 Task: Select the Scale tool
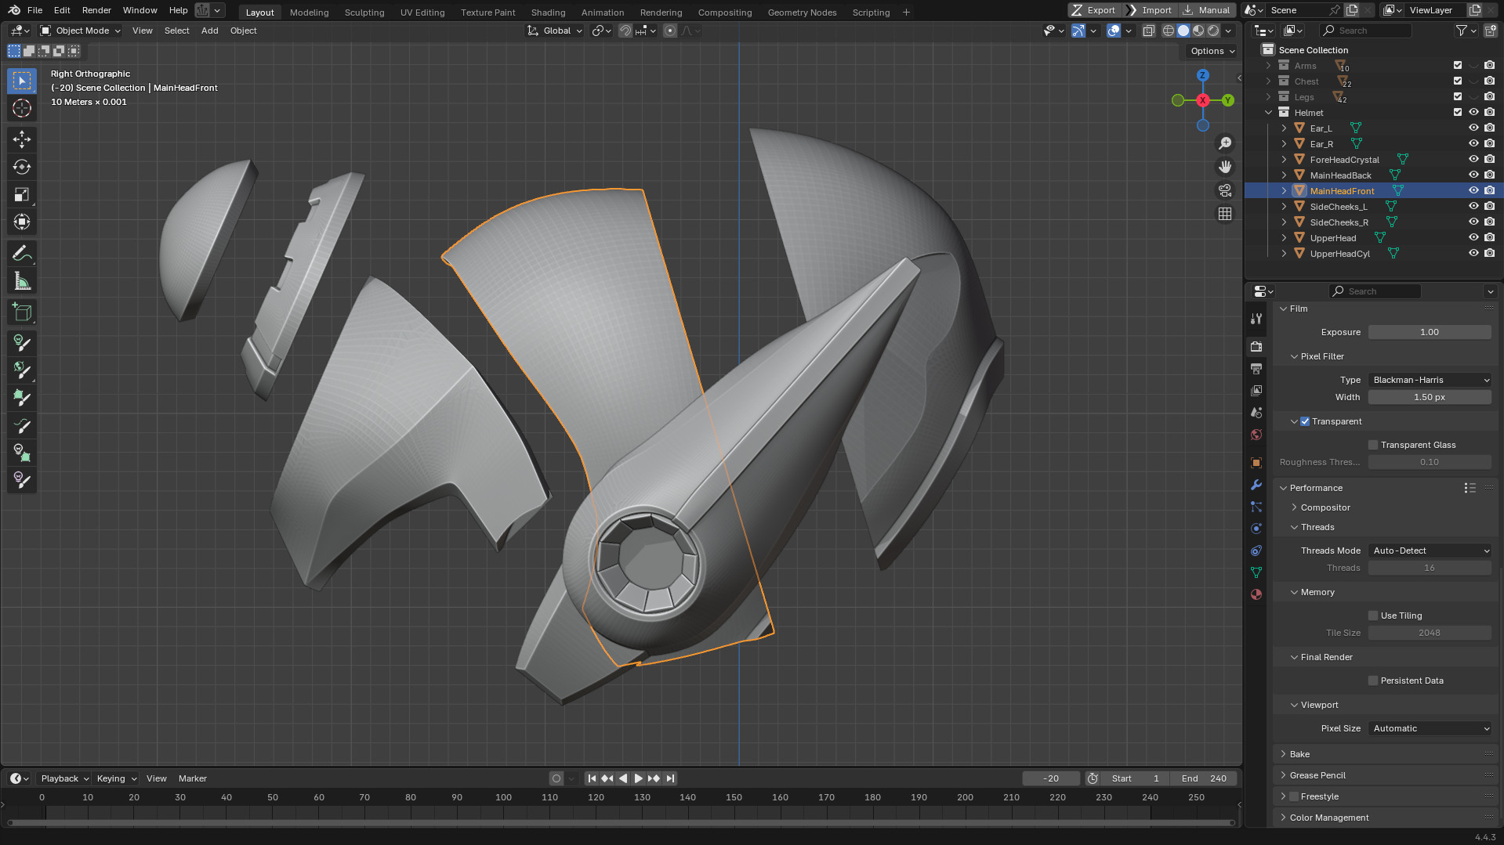[22, 194]
